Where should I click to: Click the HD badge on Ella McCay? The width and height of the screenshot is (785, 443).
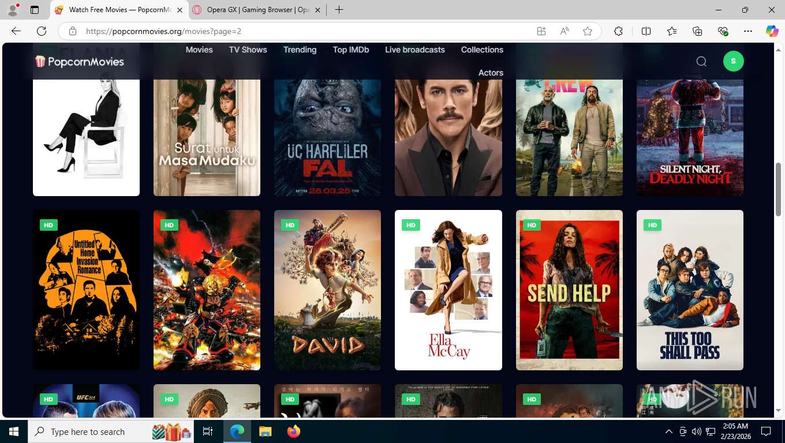[x=411, y=225]
